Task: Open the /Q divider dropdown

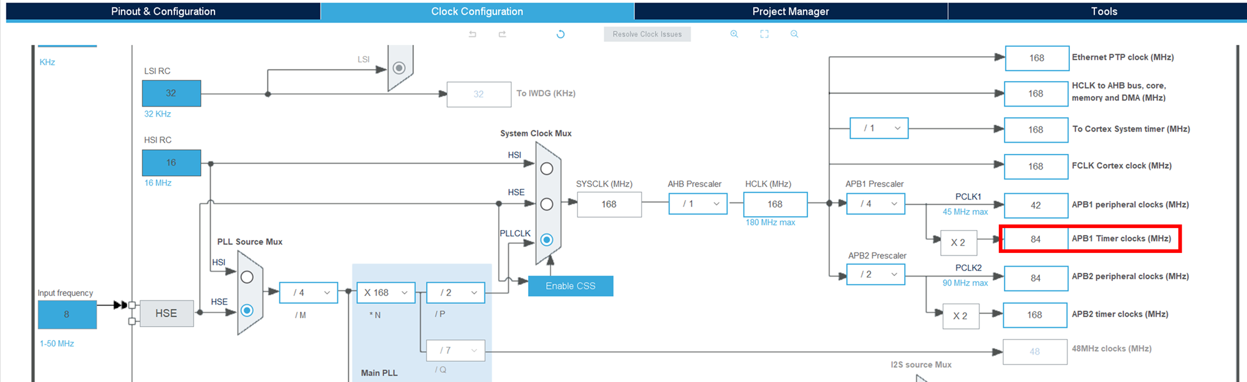Action: [456, 350]
